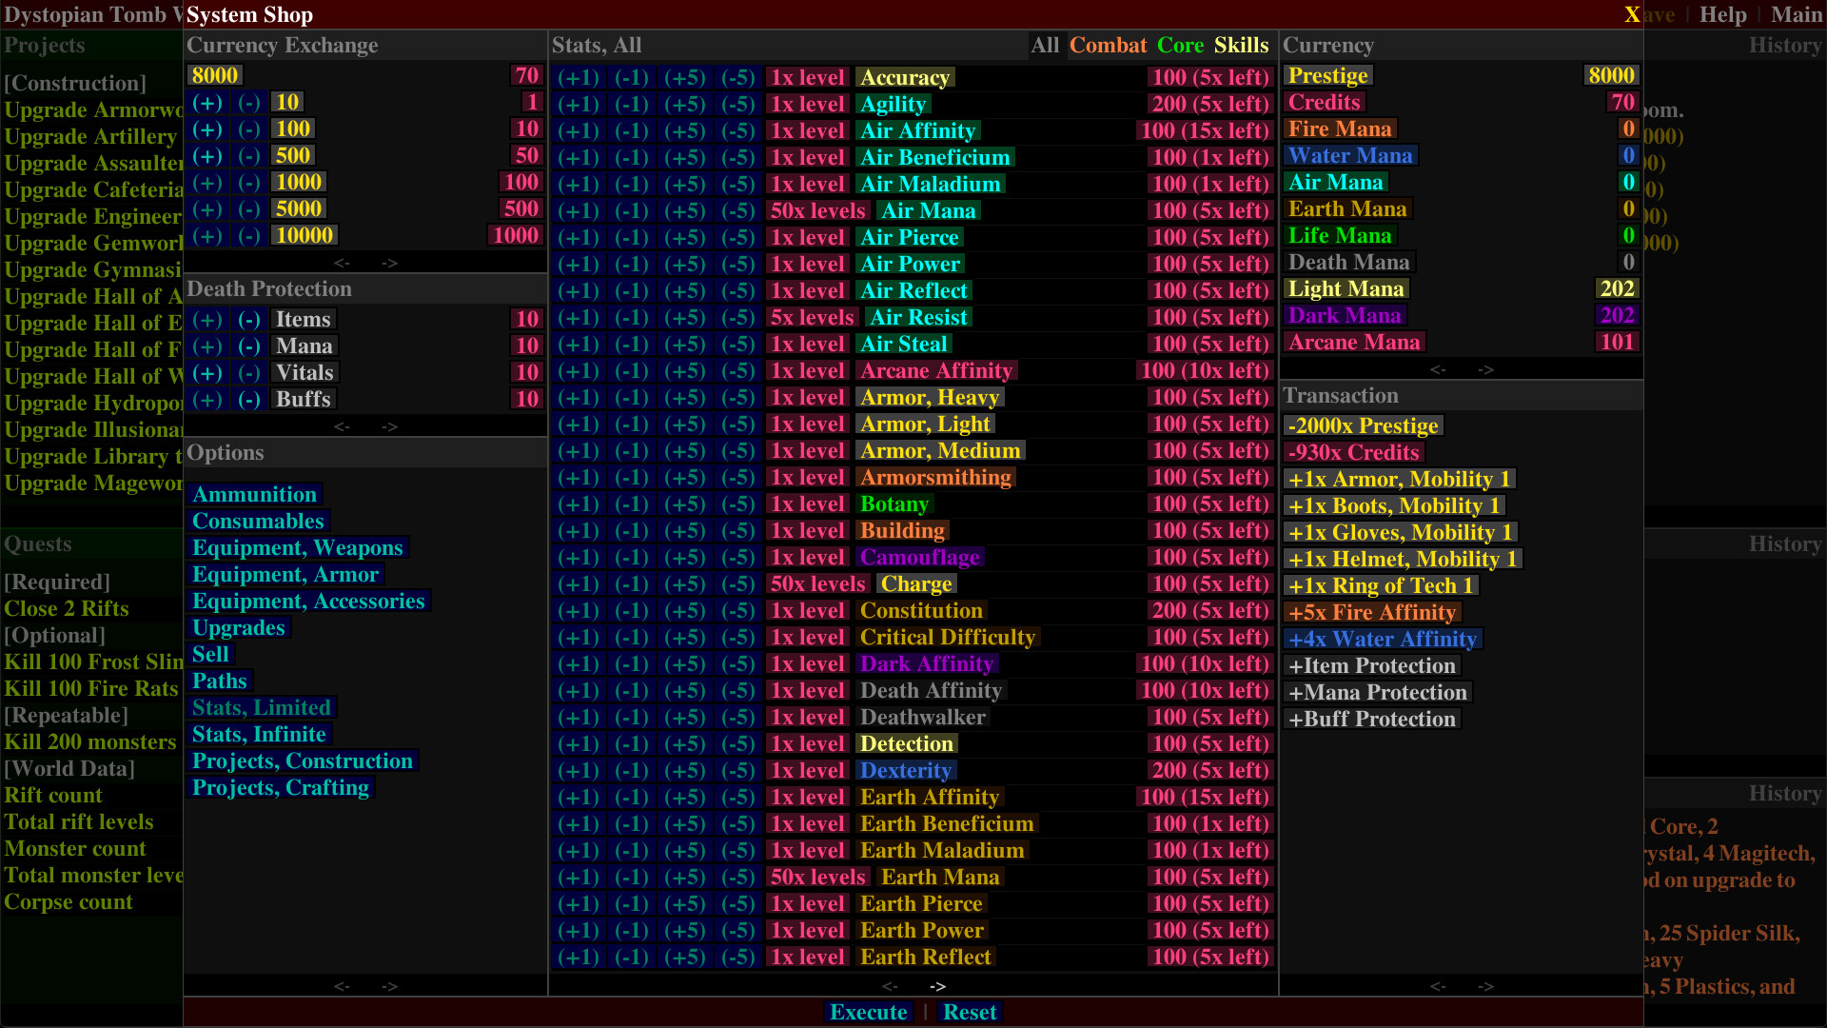
Task: Click the 5x levels toggle on Air Resist
Action: point(812,317)
